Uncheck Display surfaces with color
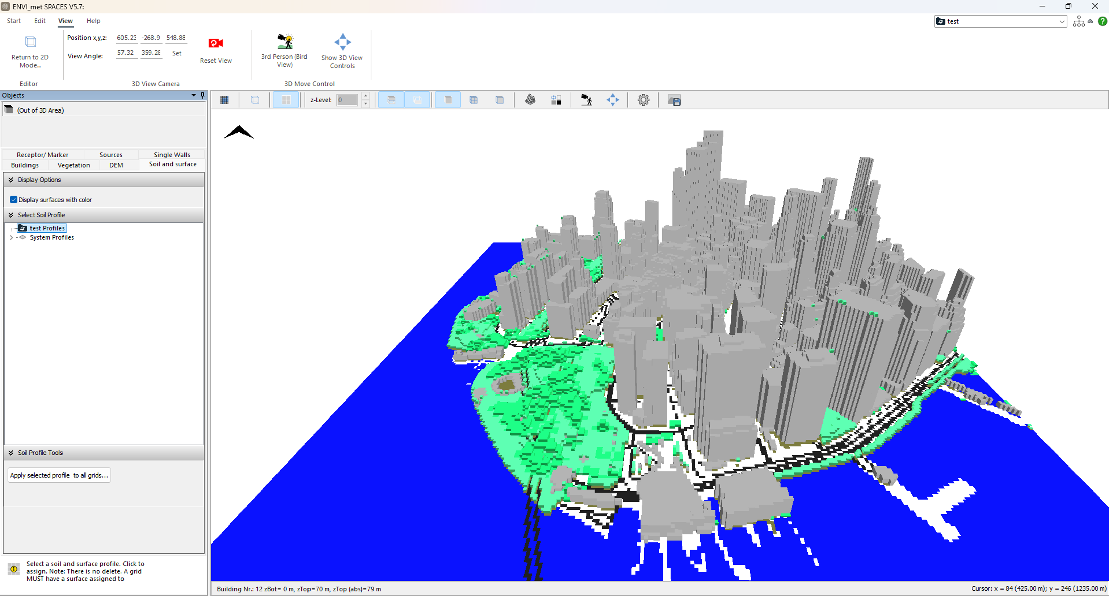The height and width of the screenshot is (596, 1109). pyautogui.click(x=13, y=199)
